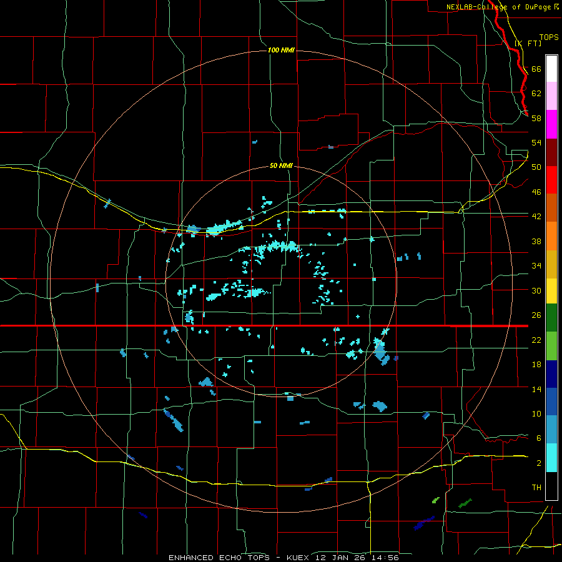
Task: Click the 22 legend scale value
Action: 536,340
